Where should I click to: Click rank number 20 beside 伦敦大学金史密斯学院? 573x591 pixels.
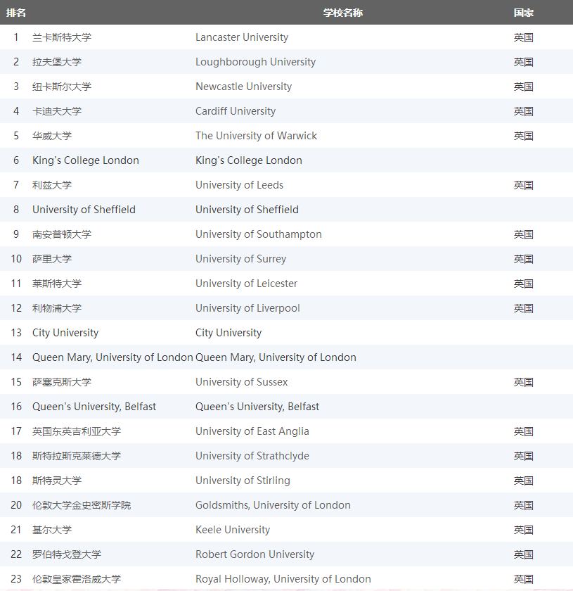click(x=16, y=505)
